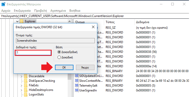Open the Προβολή menu
Screen dimensions: 190x97
pyautogui.click(x=41, y=11)
